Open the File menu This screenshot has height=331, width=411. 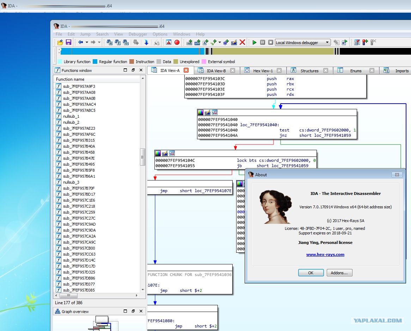tap(59, 34)
